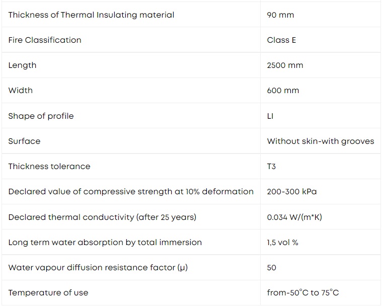The image size is (383, 307).
Task: Select the Shape of profile label
Action: [x=41, y=116]
